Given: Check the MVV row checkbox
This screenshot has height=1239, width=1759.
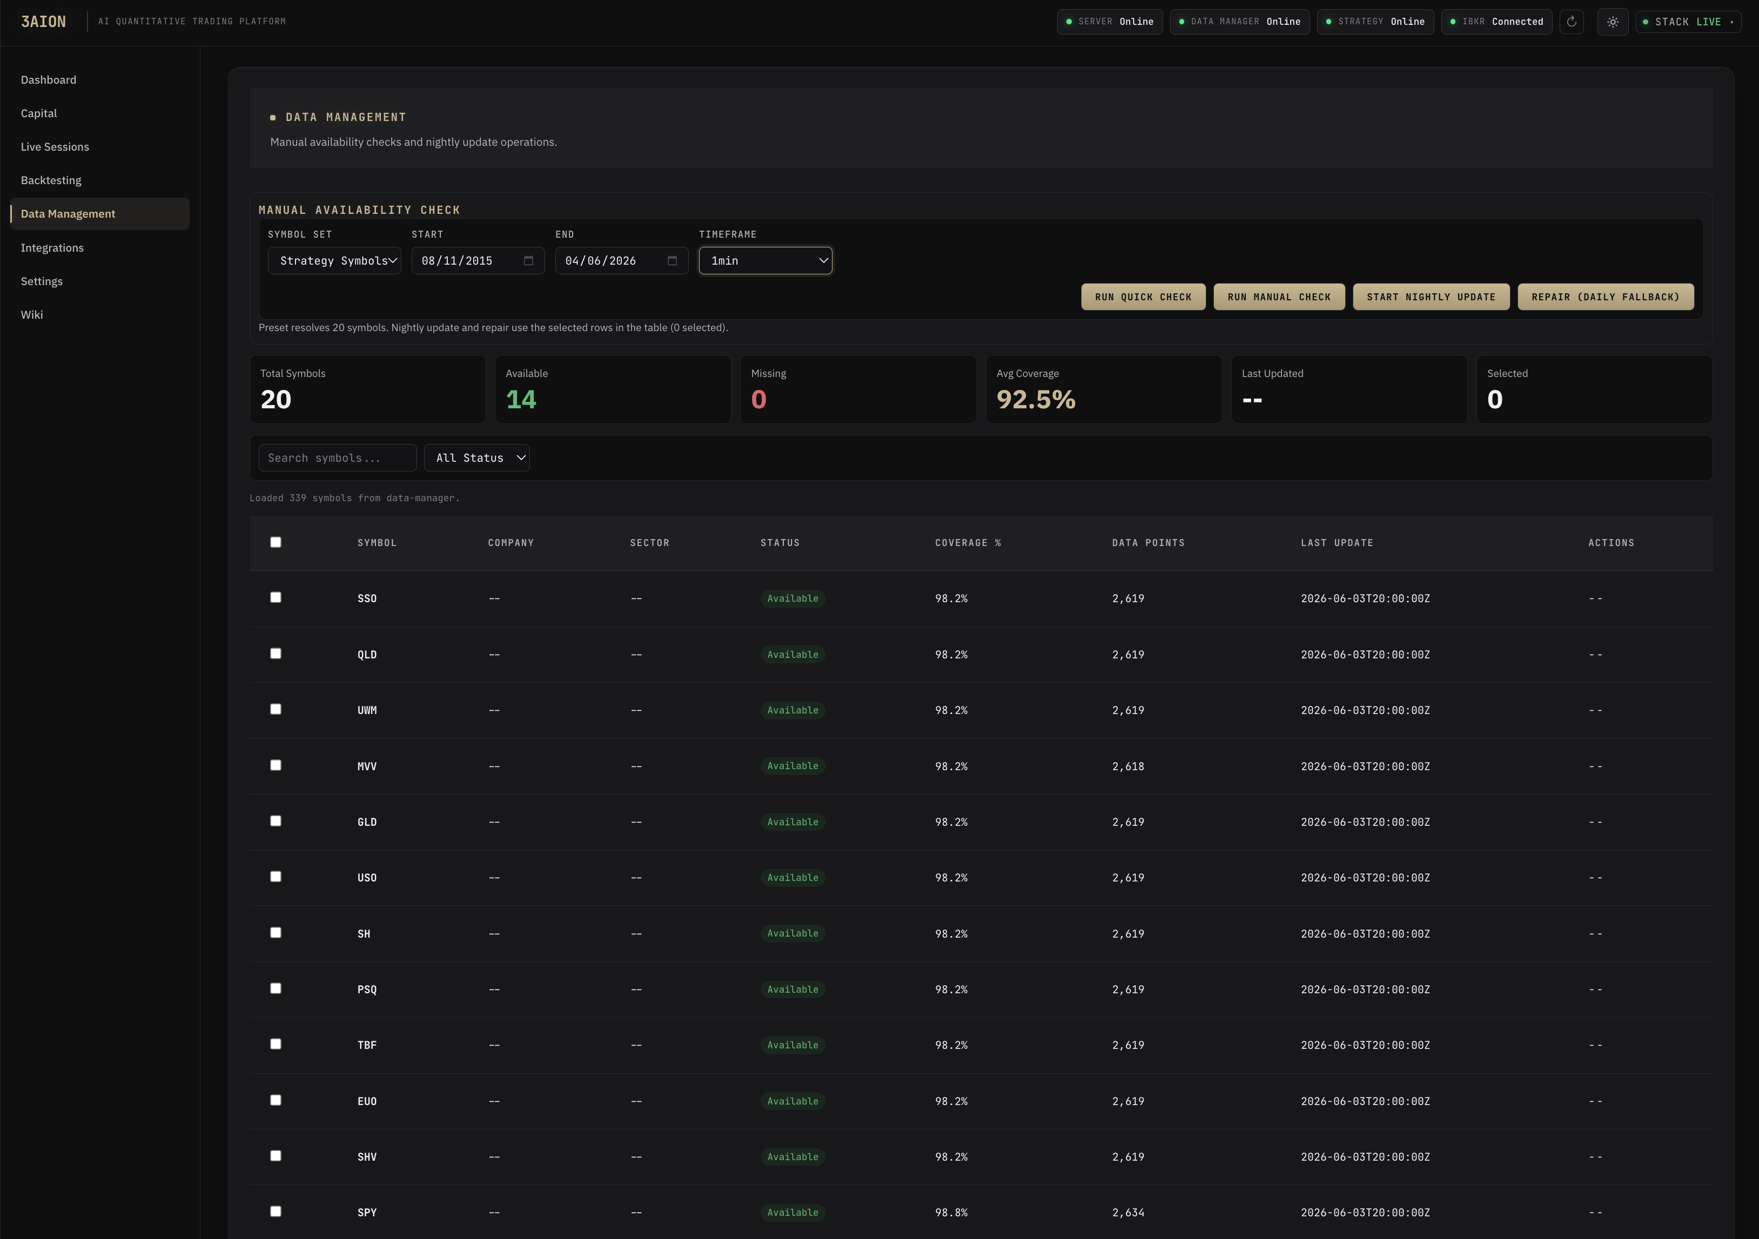Looking at the screenshot, I should [276, 765].
